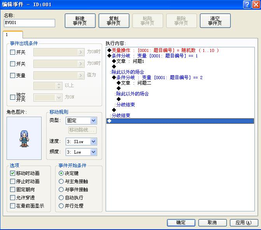
Task: Confirm with the 确定 button
Action: point(181,223)
